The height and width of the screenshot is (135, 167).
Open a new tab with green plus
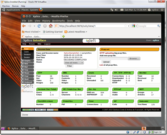[x=64, y=36]
